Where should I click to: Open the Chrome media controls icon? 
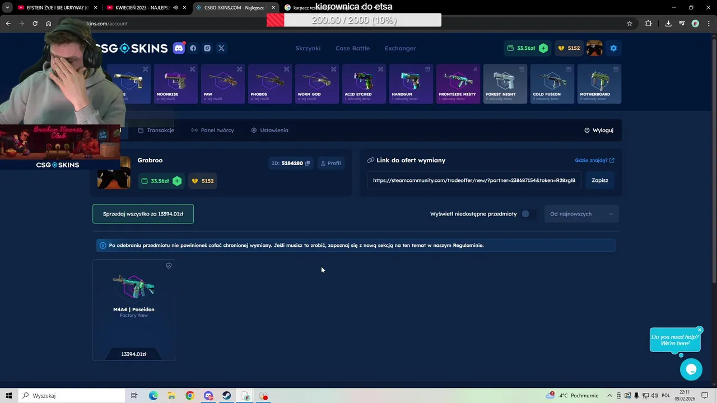pos(682,24)
